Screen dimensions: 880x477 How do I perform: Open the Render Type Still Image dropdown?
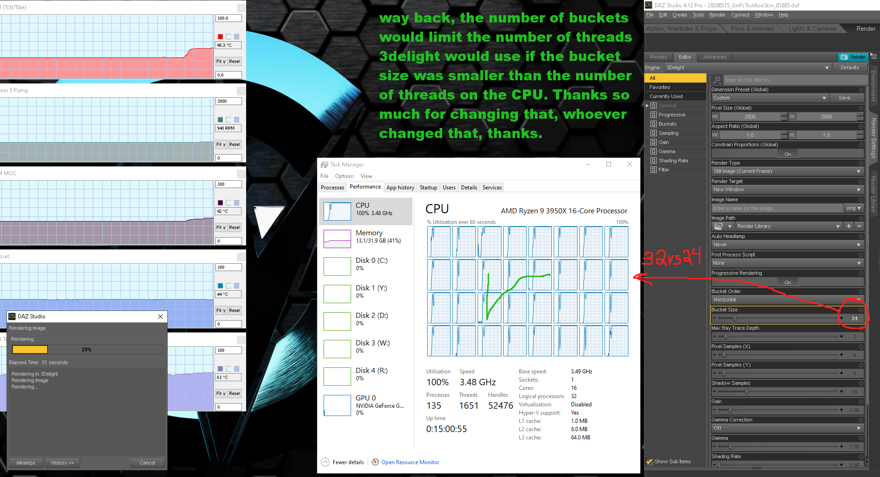(787, 171)
